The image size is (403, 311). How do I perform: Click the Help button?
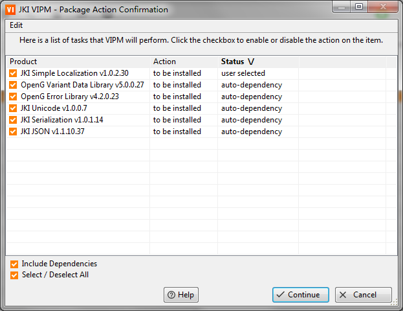[x=181, y=295]
